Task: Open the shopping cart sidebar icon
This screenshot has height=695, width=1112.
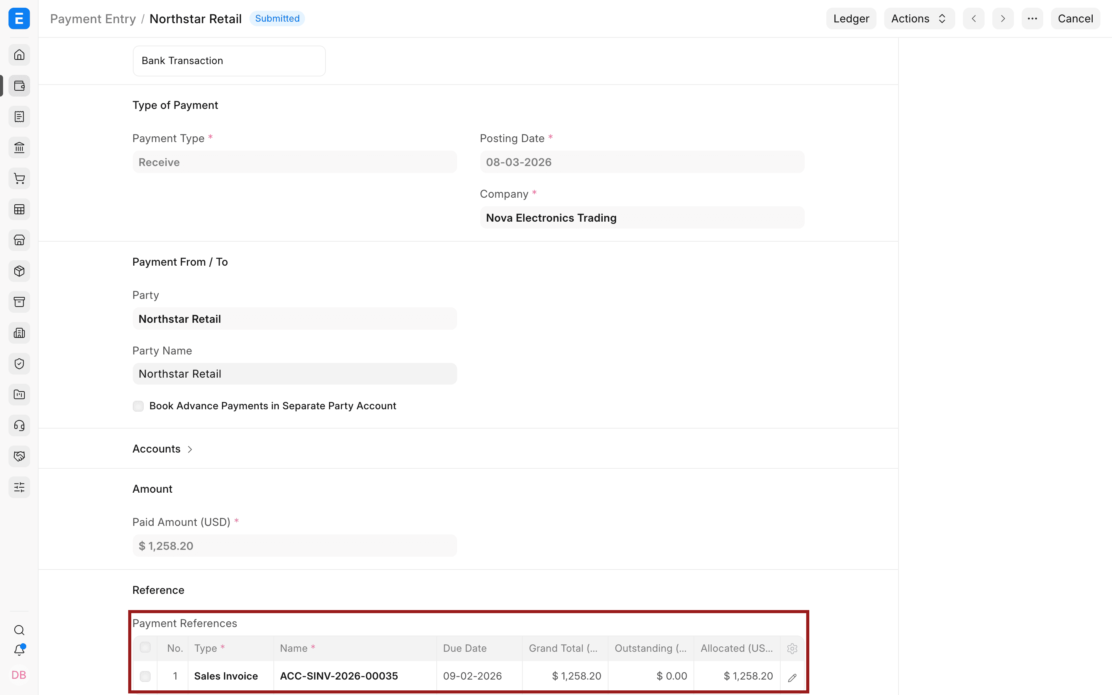Action: tap(19, 178)
